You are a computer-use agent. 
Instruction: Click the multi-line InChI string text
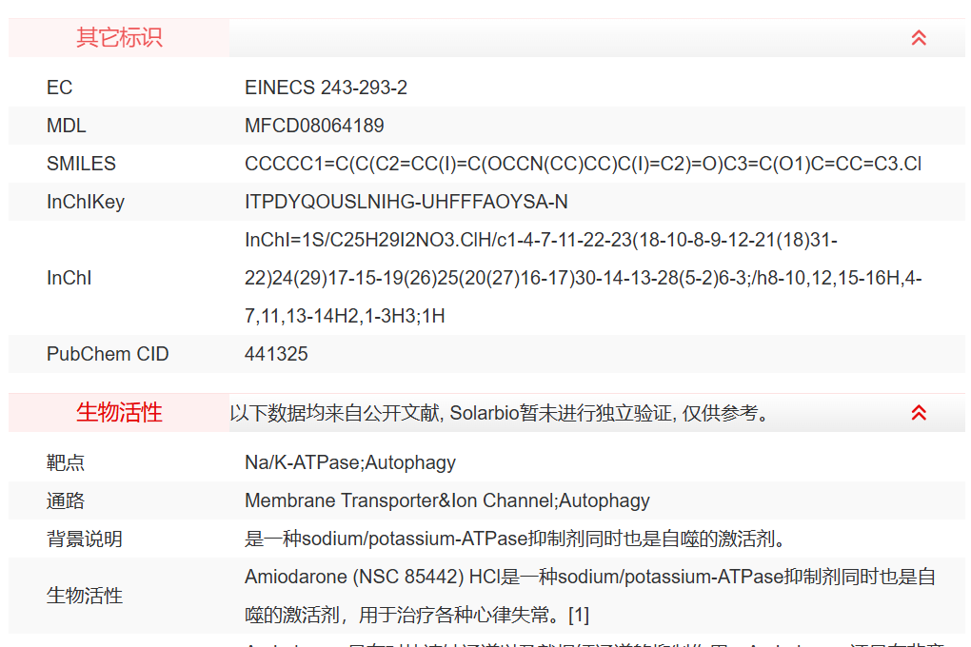583,278
